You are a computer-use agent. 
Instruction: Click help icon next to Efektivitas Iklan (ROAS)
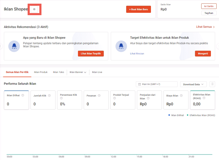pos(204,98)
